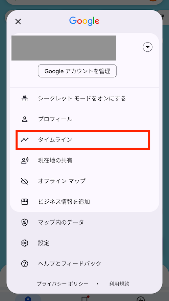Open the 利用規約 link
This screenshot has width=169, height=301.
(119, 284)
